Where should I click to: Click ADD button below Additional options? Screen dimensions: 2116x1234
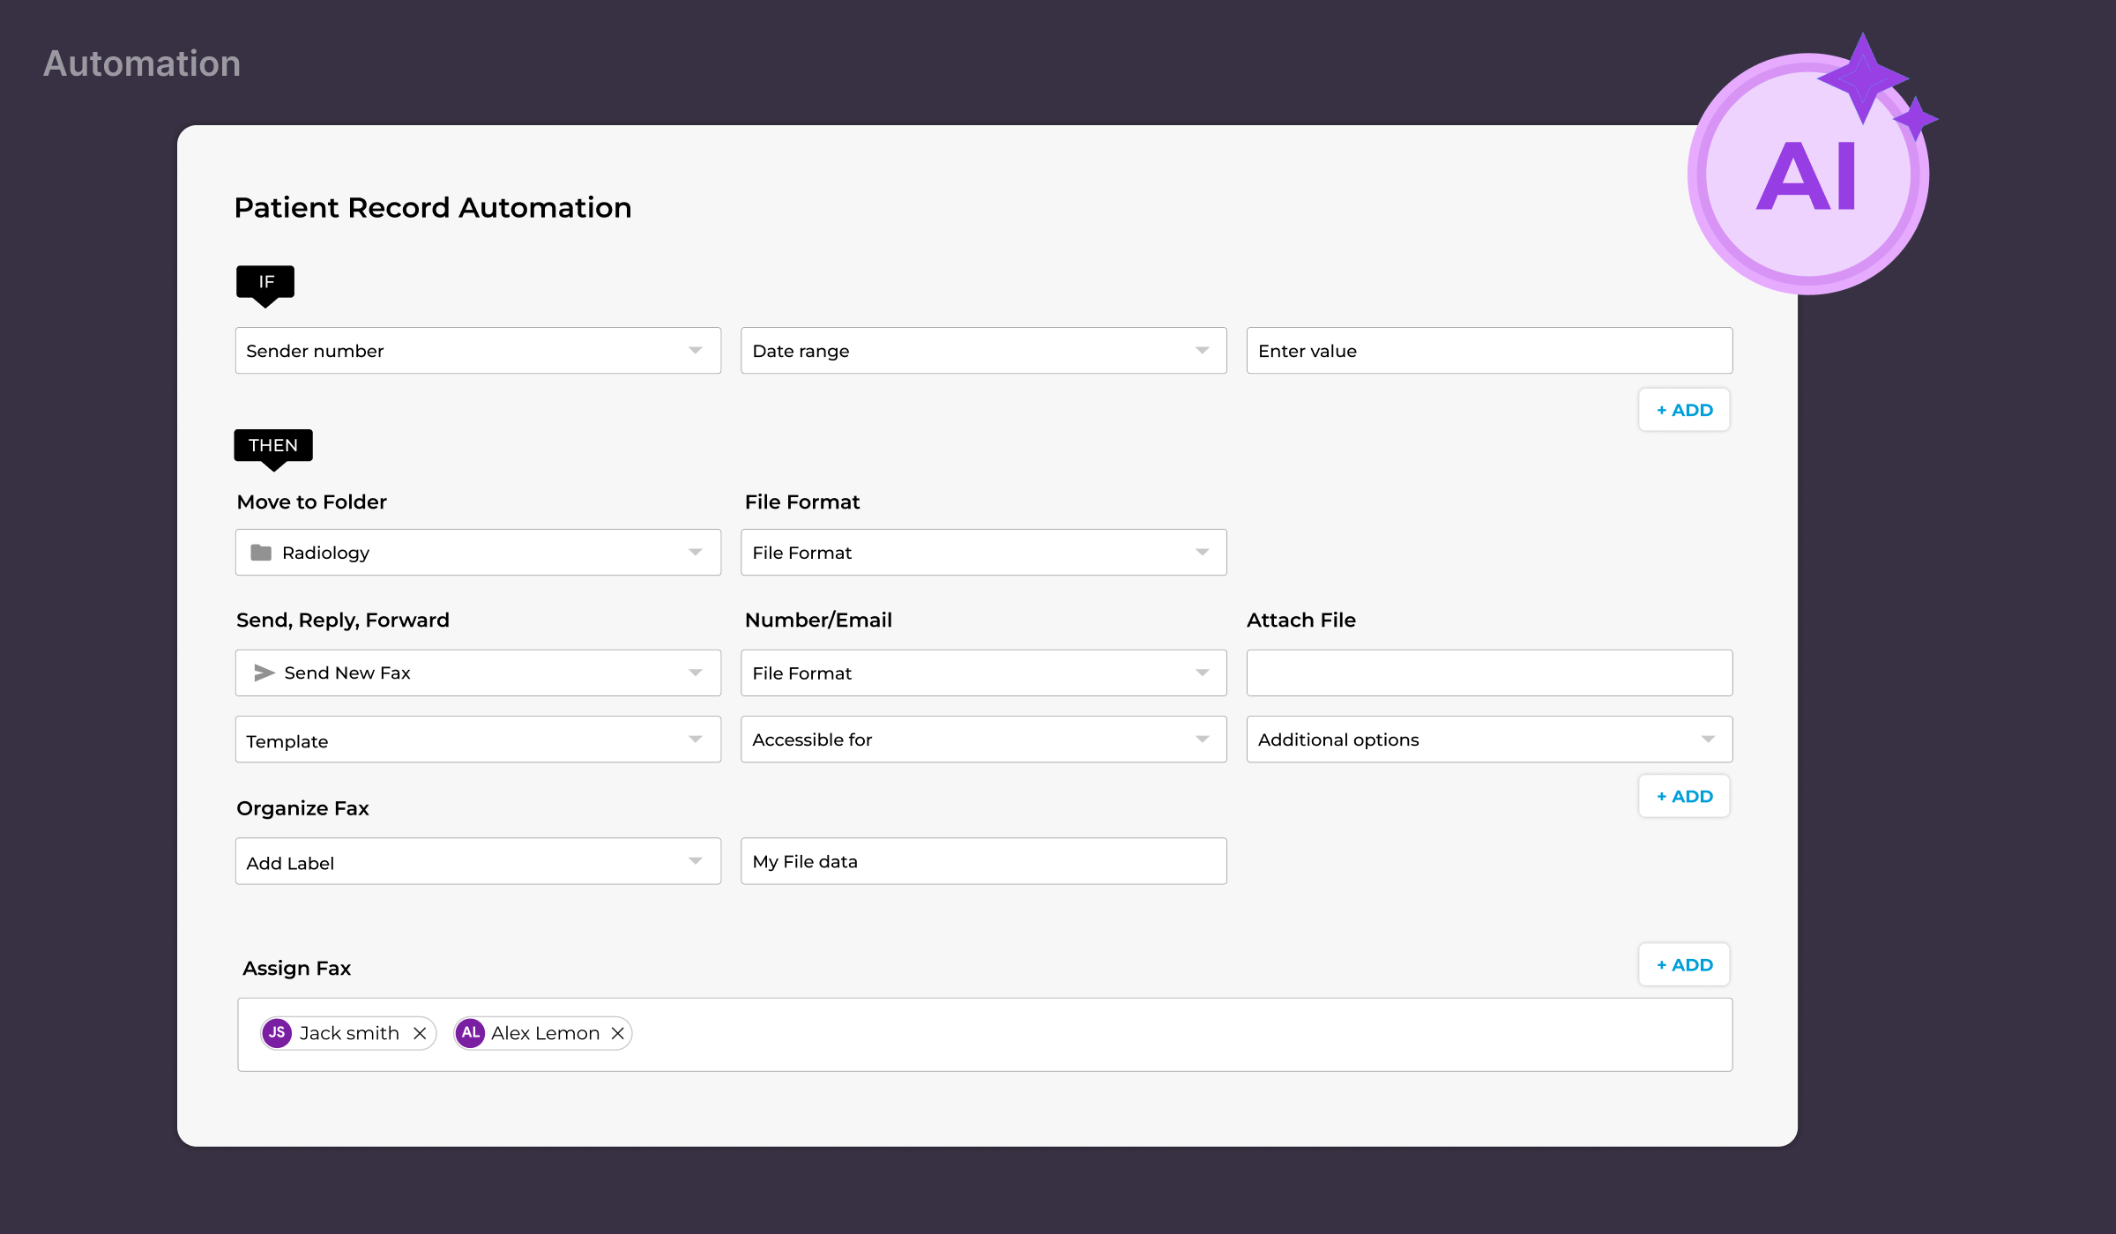click(1684, 796)
